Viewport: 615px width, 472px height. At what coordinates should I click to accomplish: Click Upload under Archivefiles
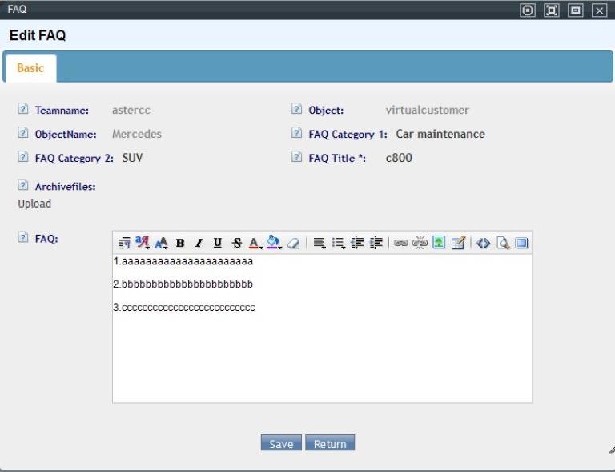[x=34, y=204]
